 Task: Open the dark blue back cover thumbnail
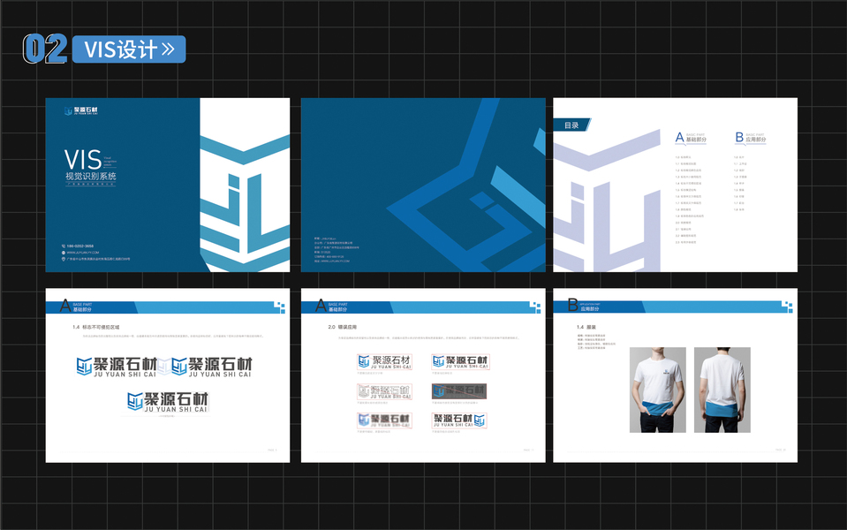pyautogui.click(x=423, y=185)
